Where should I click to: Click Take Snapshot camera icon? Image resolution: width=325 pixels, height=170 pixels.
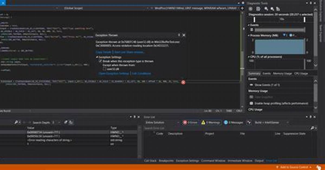(x=251, y=97)
